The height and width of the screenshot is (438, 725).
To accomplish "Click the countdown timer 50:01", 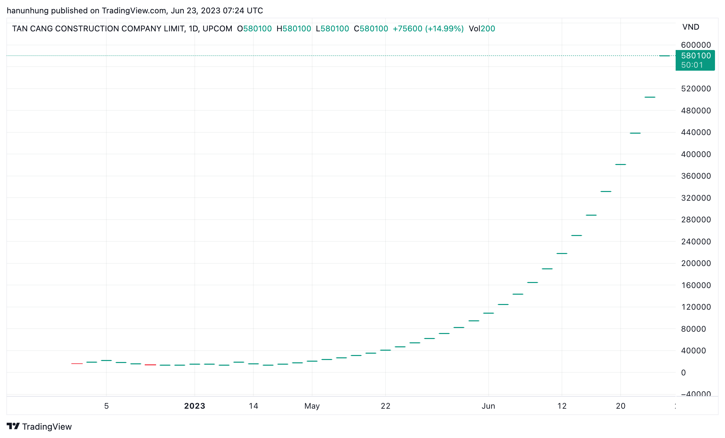I will (692, 65).
